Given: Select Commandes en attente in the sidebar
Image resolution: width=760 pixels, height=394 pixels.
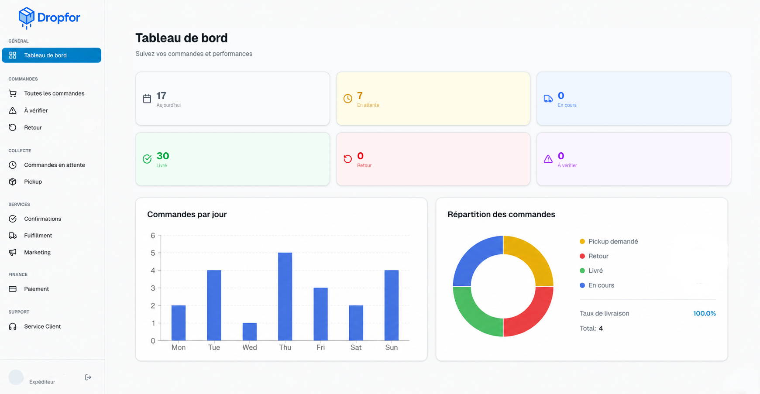Looking at the screenshot, I should tap(52, 165).
